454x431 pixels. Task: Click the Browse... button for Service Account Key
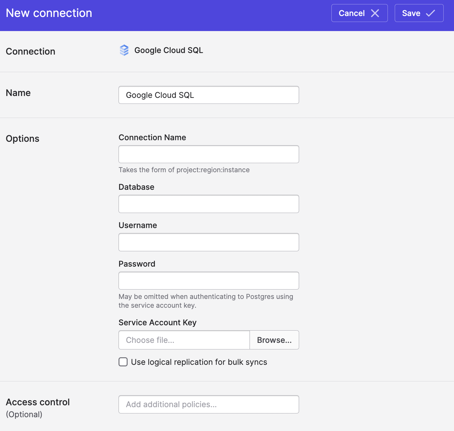(x=274, y=340)
